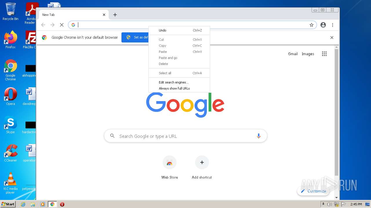The image size is (371, 208).
Task: Switch to the Chrome taskbar button
Action: 52,204
